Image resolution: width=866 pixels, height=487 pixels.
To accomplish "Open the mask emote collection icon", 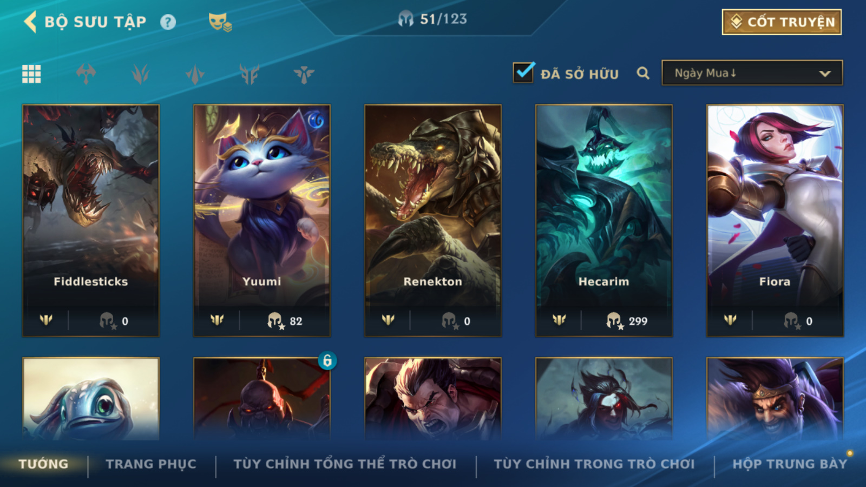I will (220, 22).
